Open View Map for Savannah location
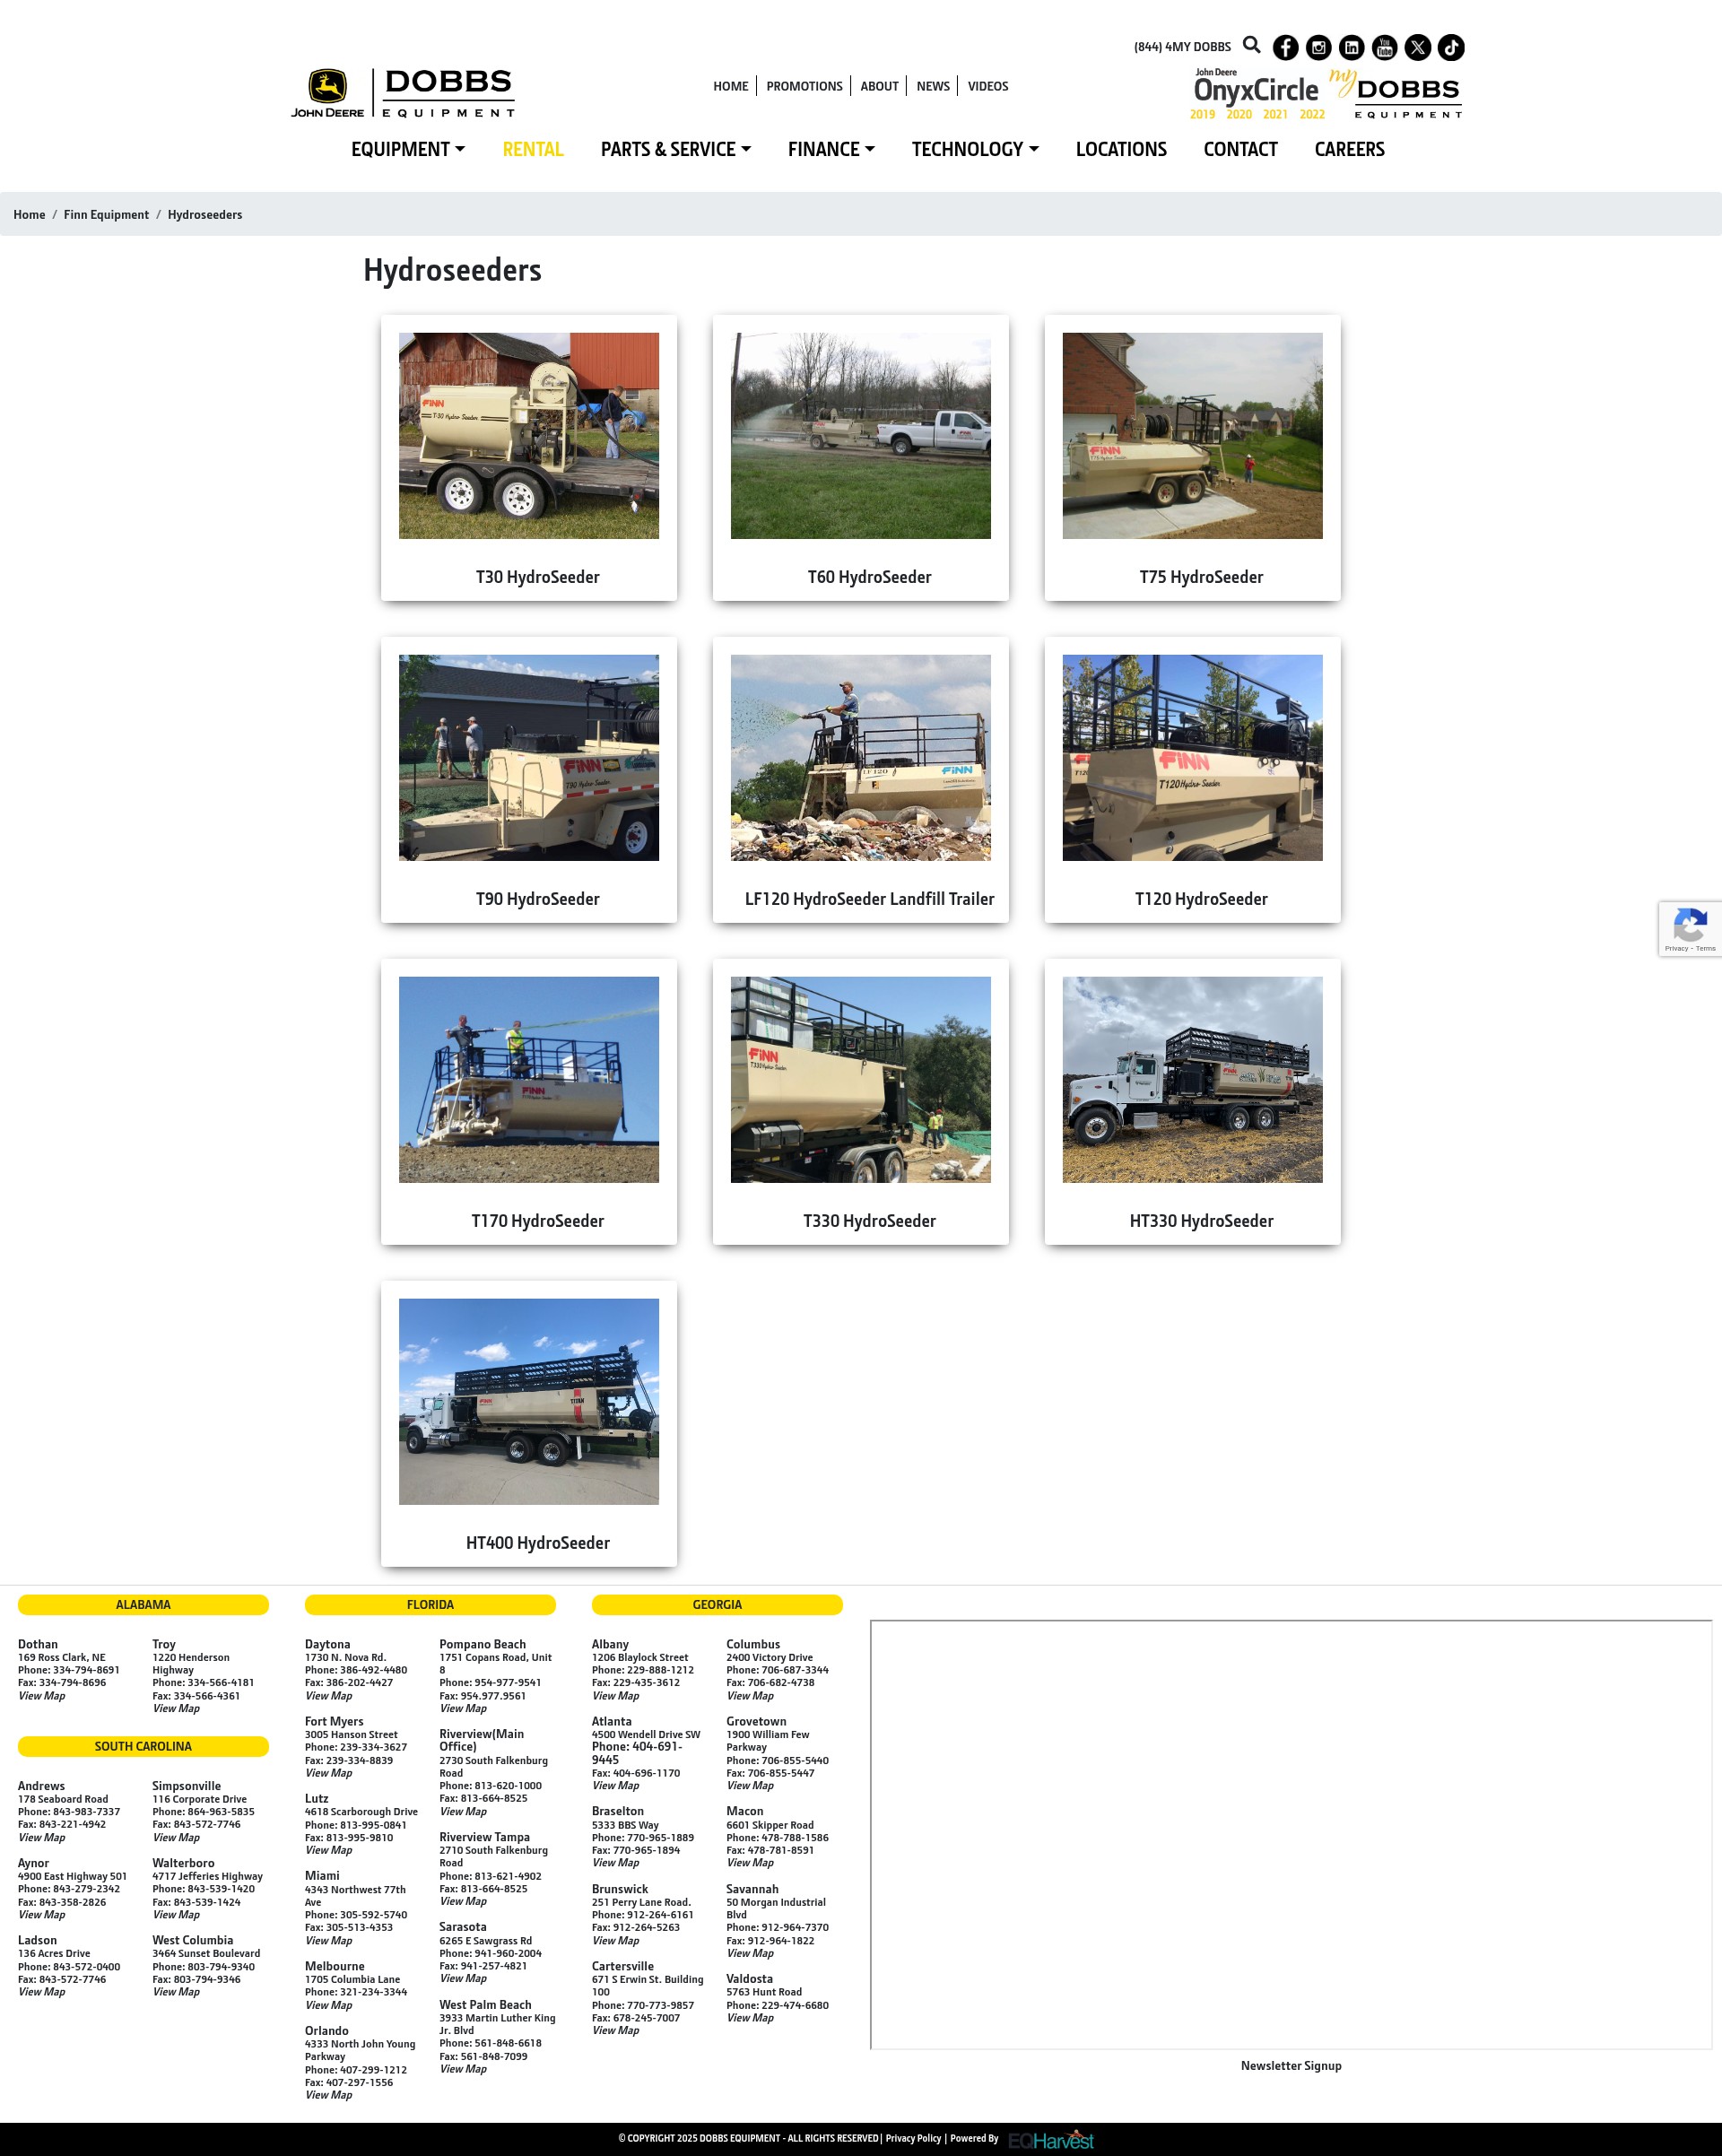 click(x=750, y=1953)
